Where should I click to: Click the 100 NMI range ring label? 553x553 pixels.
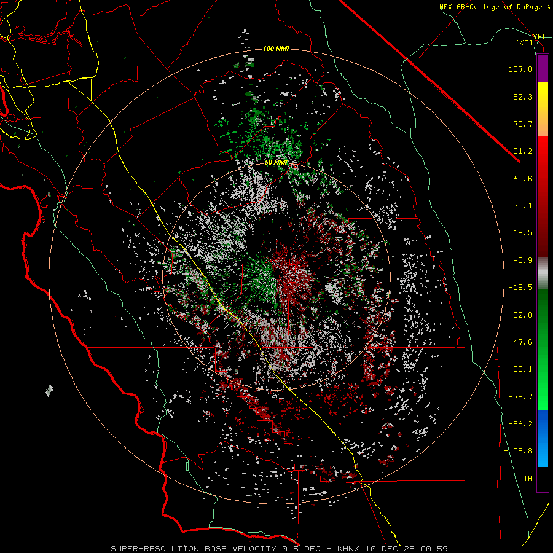[x=276, y=49]
